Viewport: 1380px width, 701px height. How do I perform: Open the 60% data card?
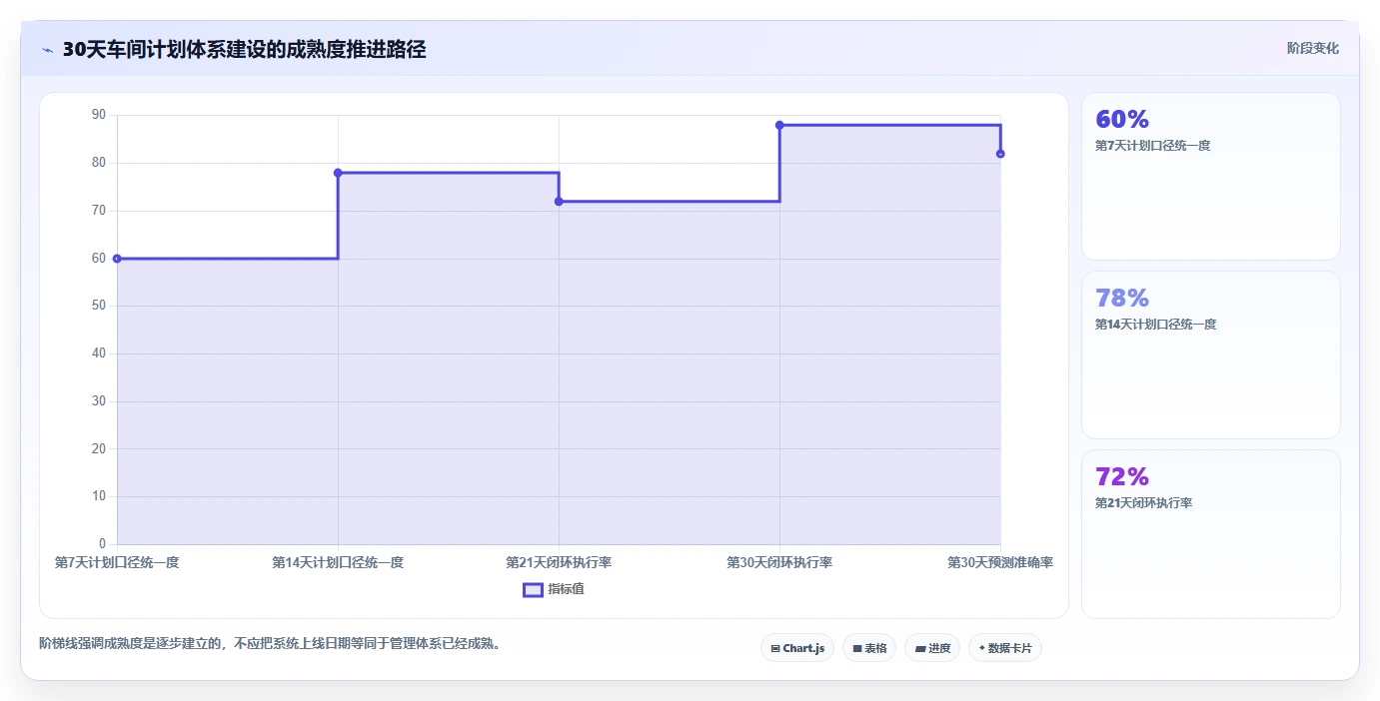[1210, 177]
